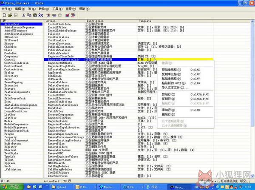255x190 pixels.
Task: Open the 表(A) menu
Action: (x=32, y=9)
